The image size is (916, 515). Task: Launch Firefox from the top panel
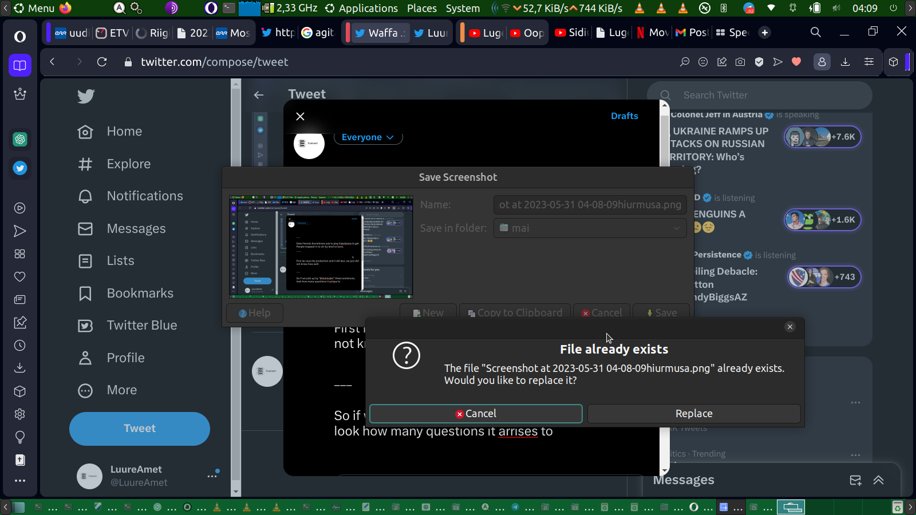point(66,8)
